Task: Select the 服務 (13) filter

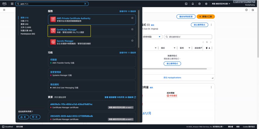Action: pyautogui.click(x=25, y=18)
